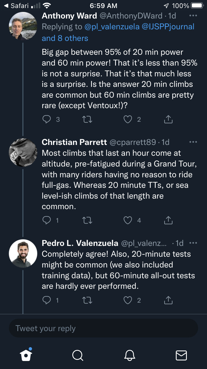Reply to Pedro L. Valenzuela's tweet
Image resolution: width=207 pixels, height=369 pixels.
47,300
